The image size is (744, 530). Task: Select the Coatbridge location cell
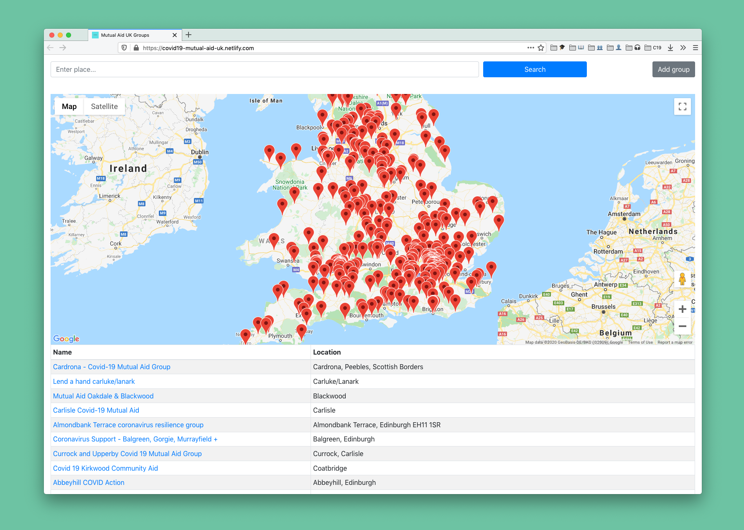[x=503, y=468]
